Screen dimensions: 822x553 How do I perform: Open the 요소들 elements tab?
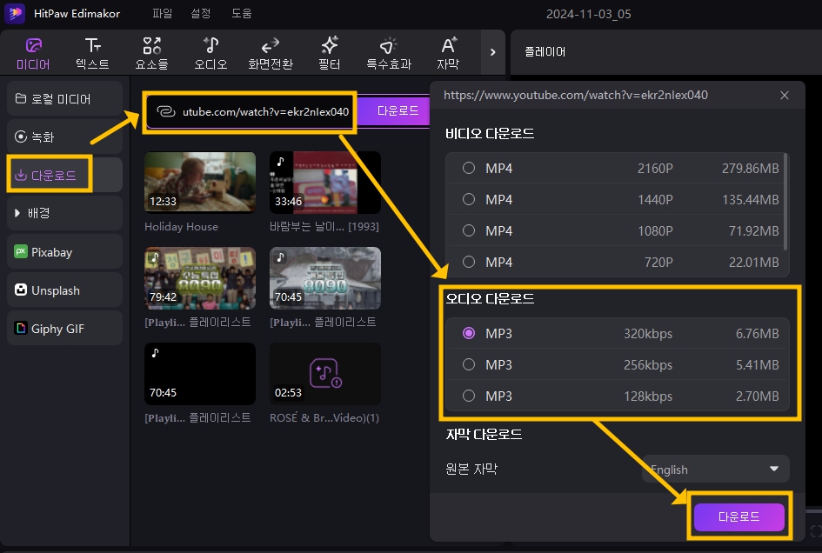151,53
